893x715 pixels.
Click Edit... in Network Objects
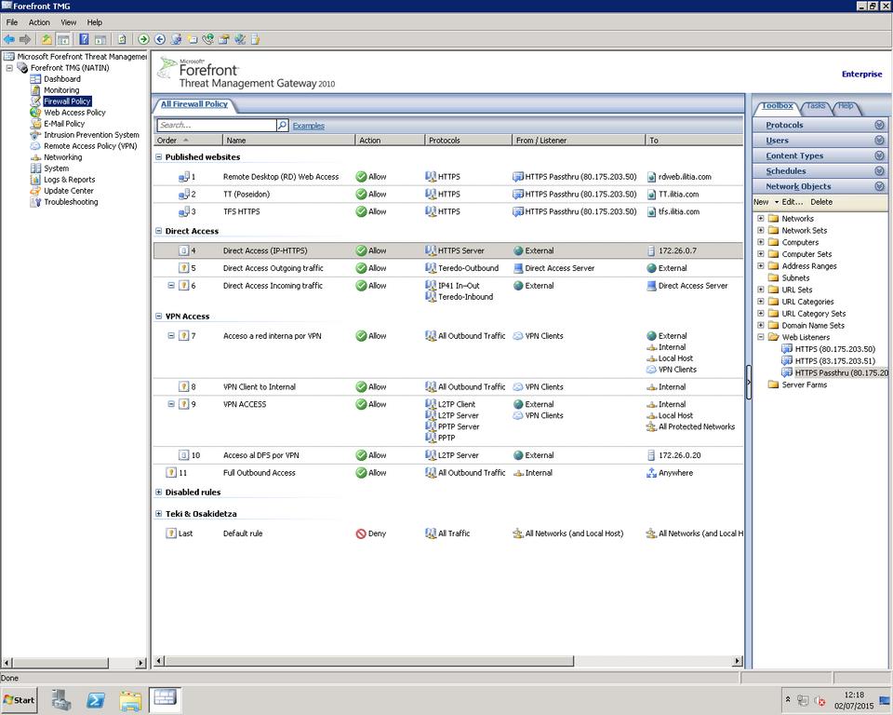[x=793, y=202]
